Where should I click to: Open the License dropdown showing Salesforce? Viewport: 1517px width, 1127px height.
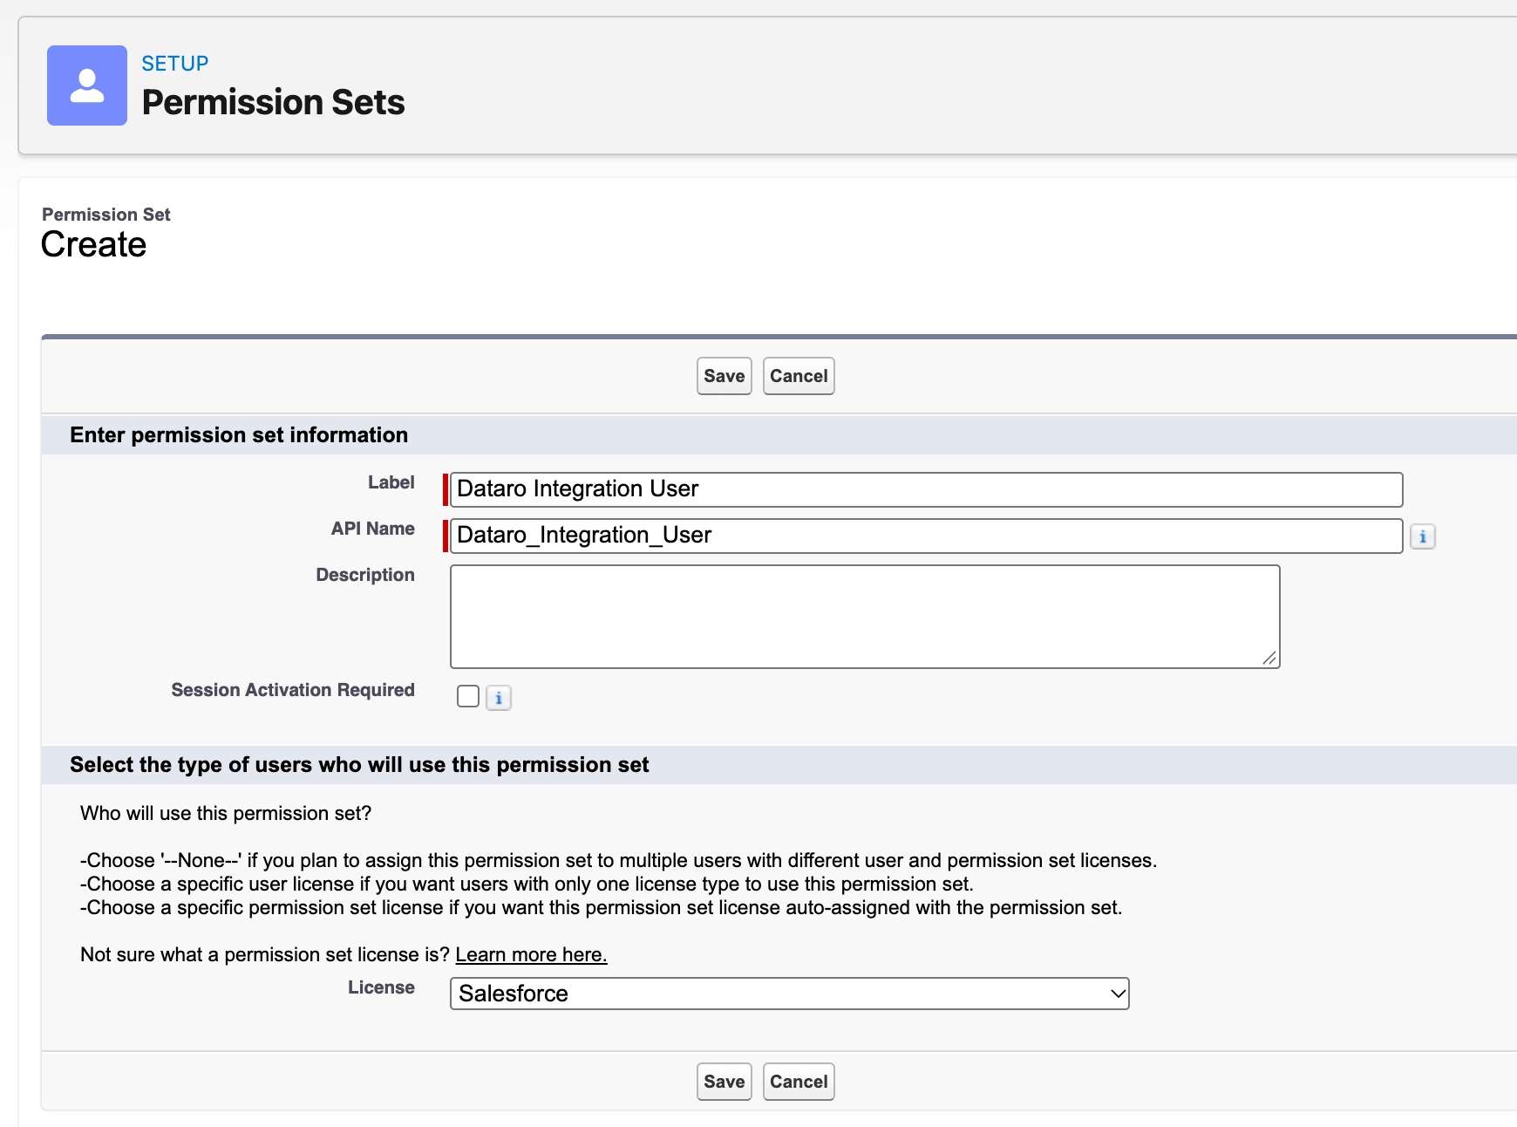[x=790, y=994]
